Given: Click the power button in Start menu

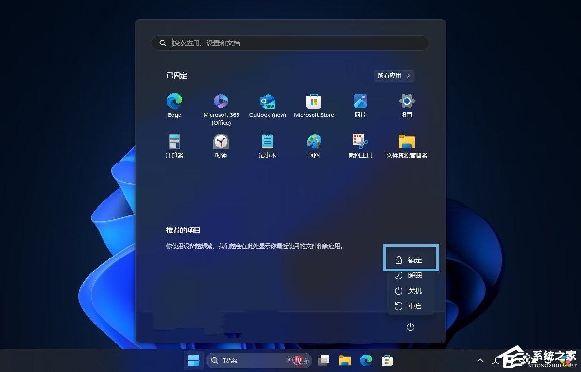Looking at the screenshot, I should 410,327.
